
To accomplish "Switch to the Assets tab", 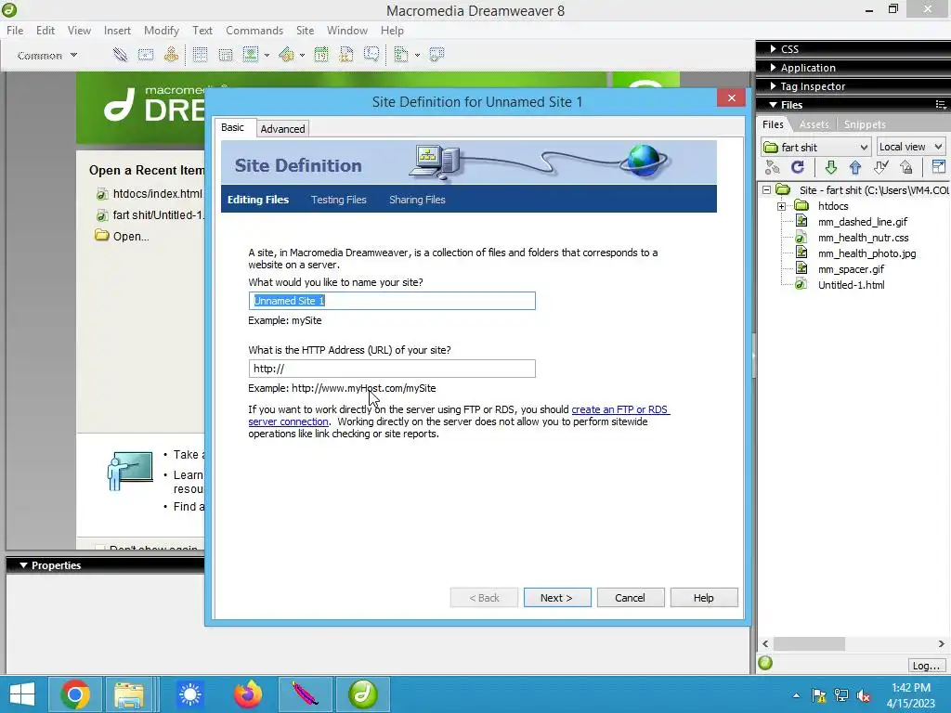I will (x=814, y=124).
